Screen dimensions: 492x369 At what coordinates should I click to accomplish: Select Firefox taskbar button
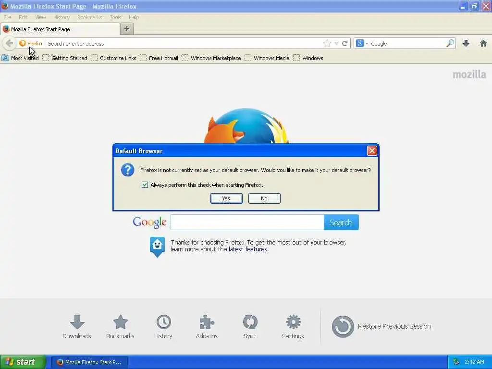(89, 362)
